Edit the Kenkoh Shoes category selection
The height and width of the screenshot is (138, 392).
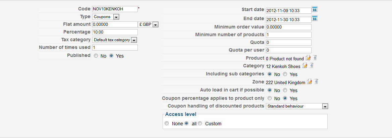305,66
